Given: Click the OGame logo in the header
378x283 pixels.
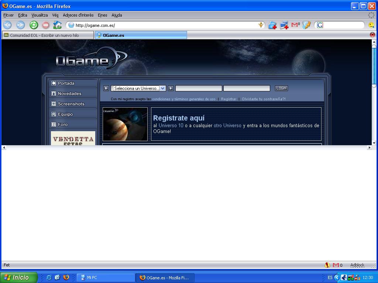Looking at the screenshot, I should (x=91, y=59).
